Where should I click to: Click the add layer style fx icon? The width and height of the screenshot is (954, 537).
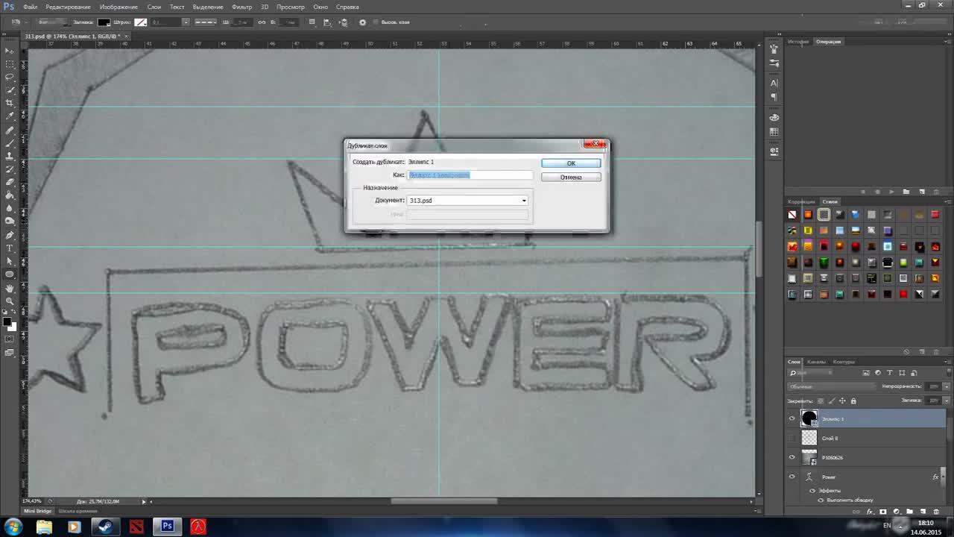click(x=869, y=512)
